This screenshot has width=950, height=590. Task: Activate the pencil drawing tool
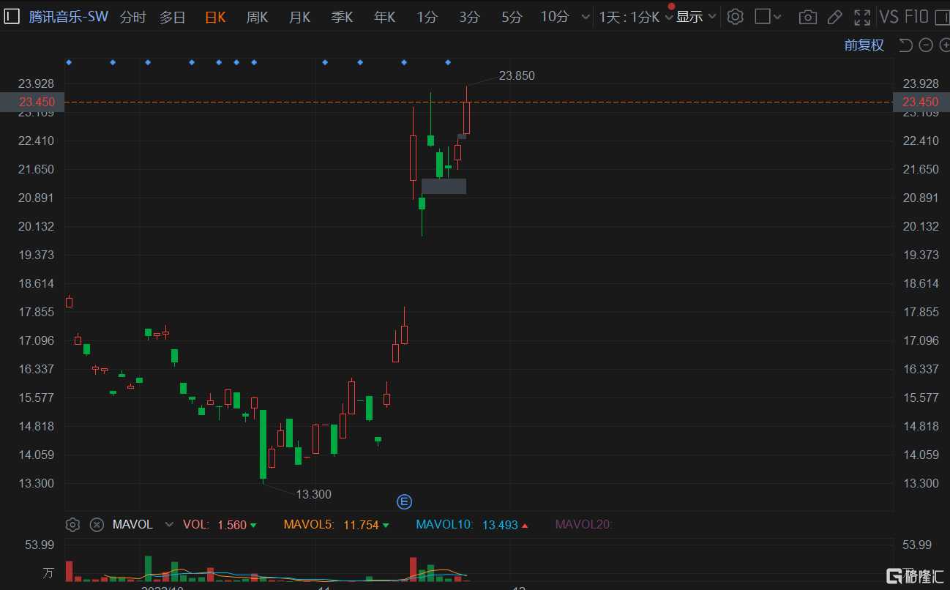834,17
